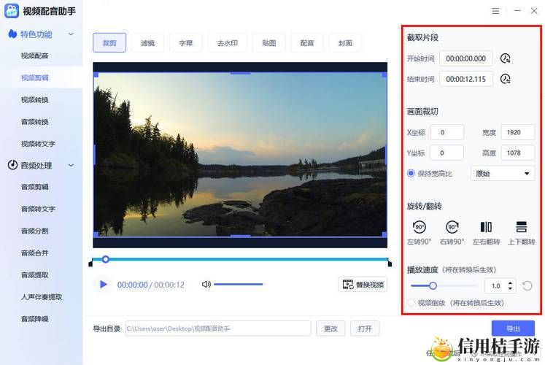The width and height of the screenshot is (545, 365).
Task: Click the timeline end trim marker
Action: pos(390,264)
